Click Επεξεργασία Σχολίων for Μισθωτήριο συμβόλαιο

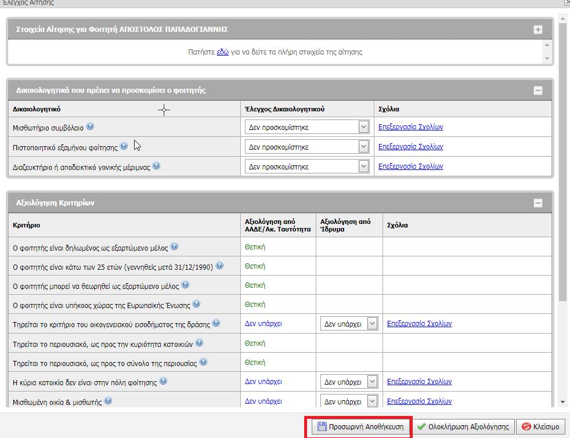click(410, 126)
